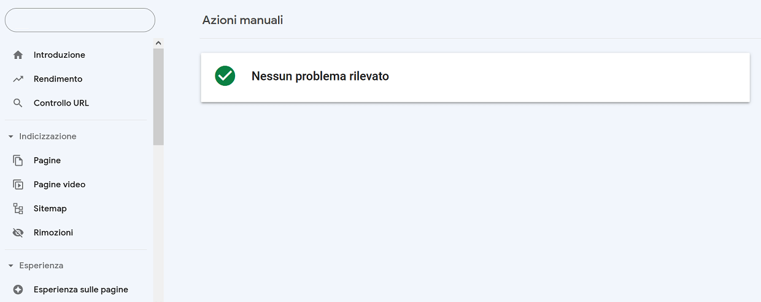Click the Esperienza sulle pagine star icon

coord(18,290)
